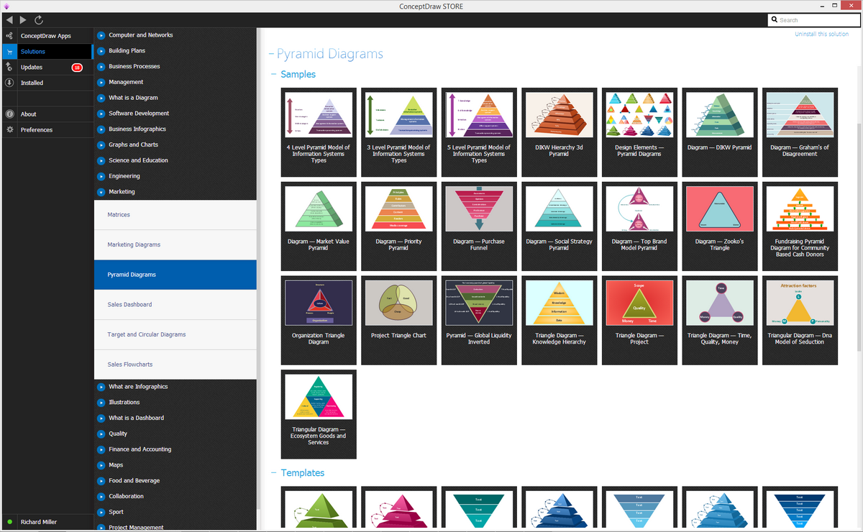Click the Richard Miller account name
The image size is (863, 532).
[x=39, y=522]
